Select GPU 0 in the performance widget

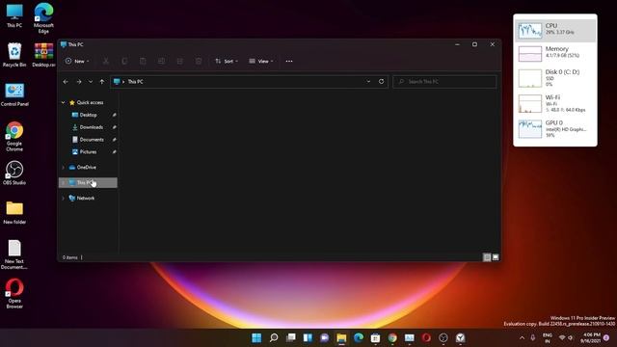555,128
